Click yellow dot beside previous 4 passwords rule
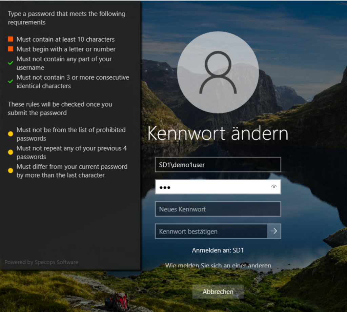The image size is (347, 312). coord(11,152)
